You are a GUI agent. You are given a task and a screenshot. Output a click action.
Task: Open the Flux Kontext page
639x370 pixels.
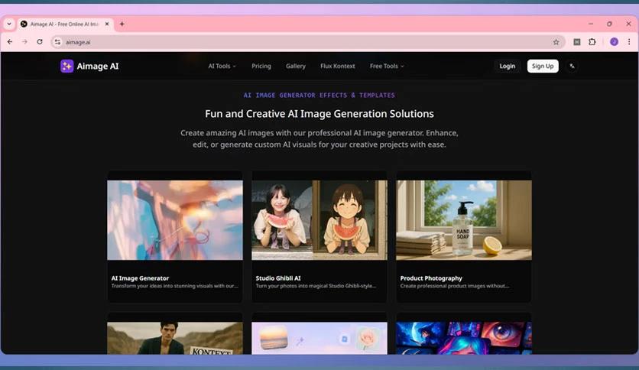(337, 66)
